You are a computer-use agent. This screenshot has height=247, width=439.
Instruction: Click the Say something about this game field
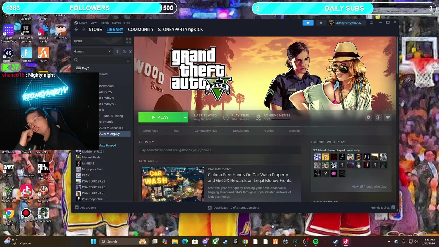coord(219,150)
